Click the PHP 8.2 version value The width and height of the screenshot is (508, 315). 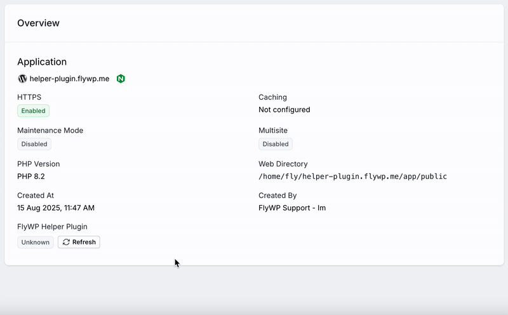click(x=31, y=177)
